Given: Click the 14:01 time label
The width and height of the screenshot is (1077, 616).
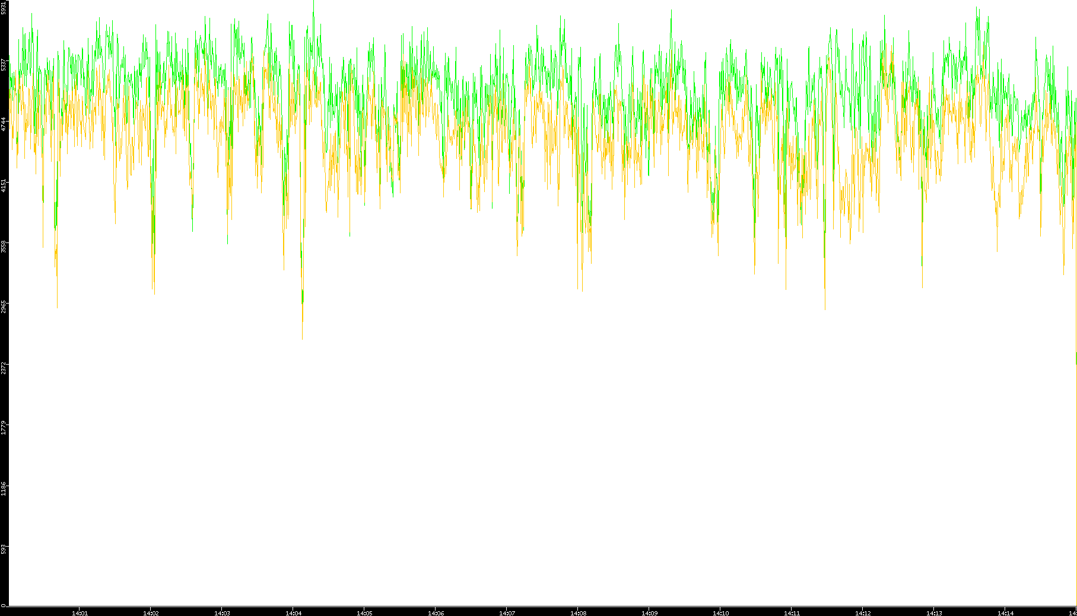Looking at the screenshot, I should pyautogui.click(x=80, y=613).
